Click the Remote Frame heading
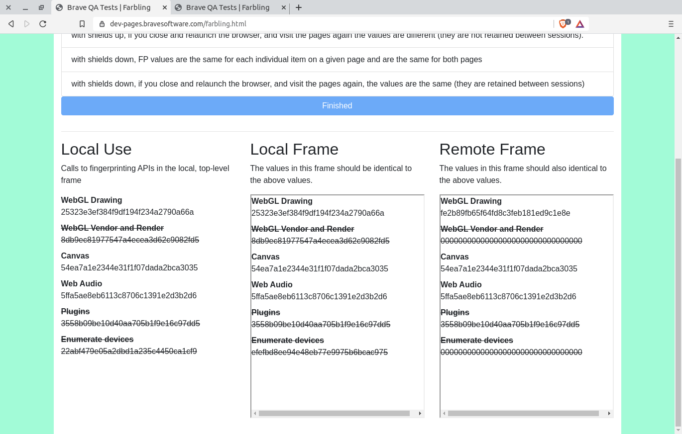Screen dimensions: 682x434 [x=492, y=149]
